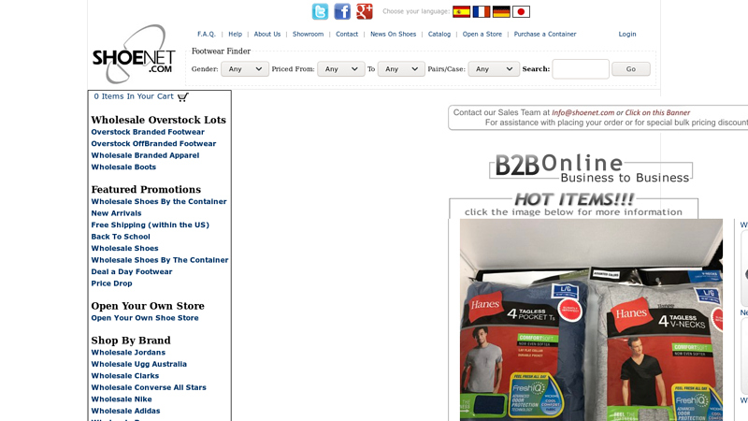Open Wholesale Converse All Stars
The image size is (748, 421).
tap(149, 387)
